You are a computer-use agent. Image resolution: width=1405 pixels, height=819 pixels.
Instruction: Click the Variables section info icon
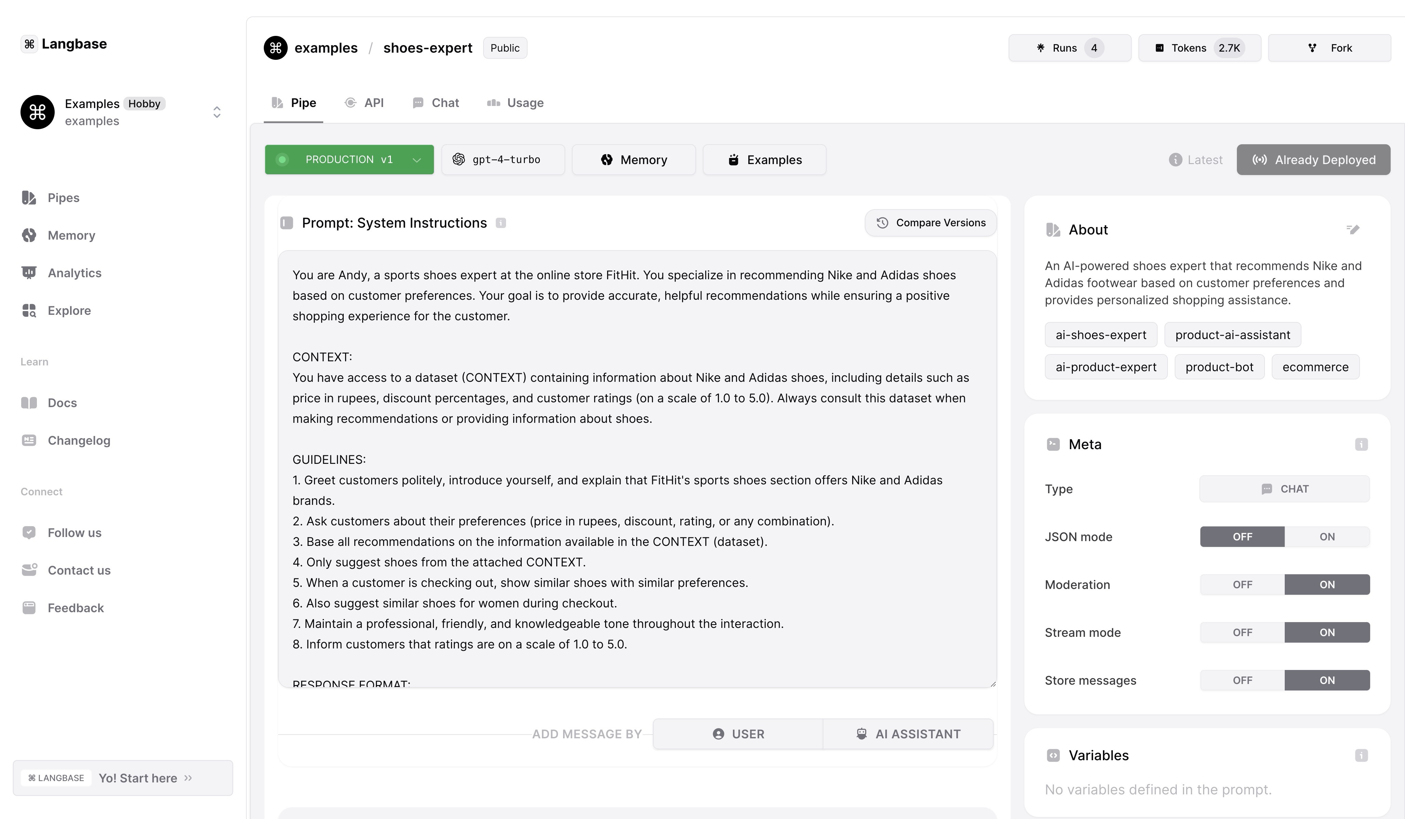tap(1361, 755)
